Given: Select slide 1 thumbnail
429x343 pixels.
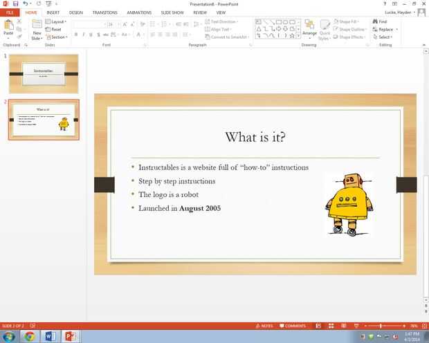Looking at the screenshot, I should [44, 74].
